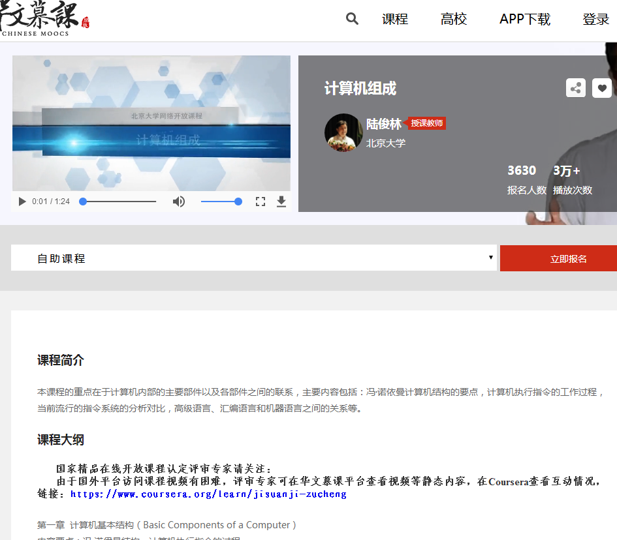The height and width of the screenshot is (540, 617).
Task: Open the 自助课程 dropdown
Action: coord(254,258)
